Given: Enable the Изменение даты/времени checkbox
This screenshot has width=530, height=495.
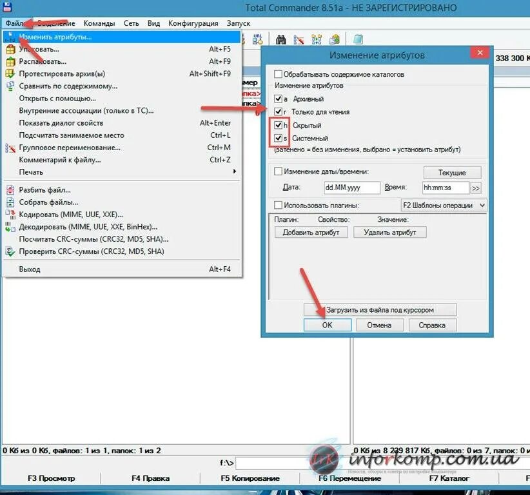Looking at the screenshot, I should 278,171.
